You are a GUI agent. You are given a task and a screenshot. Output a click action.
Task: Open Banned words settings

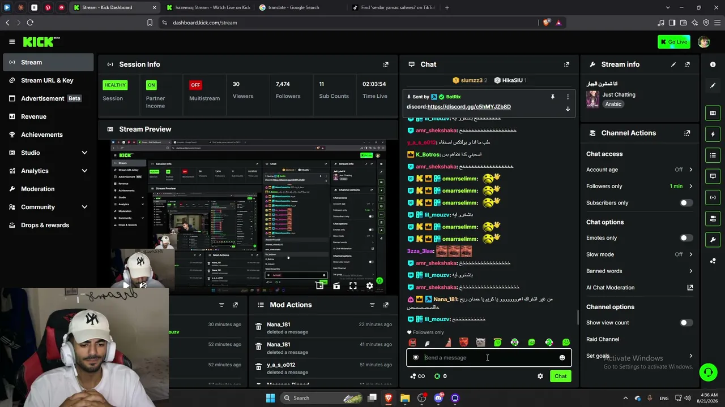[639, 271]
